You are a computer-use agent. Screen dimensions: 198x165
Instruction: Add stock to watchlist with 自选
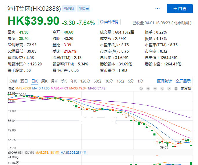pyautogui.click(x=179, y=9)
